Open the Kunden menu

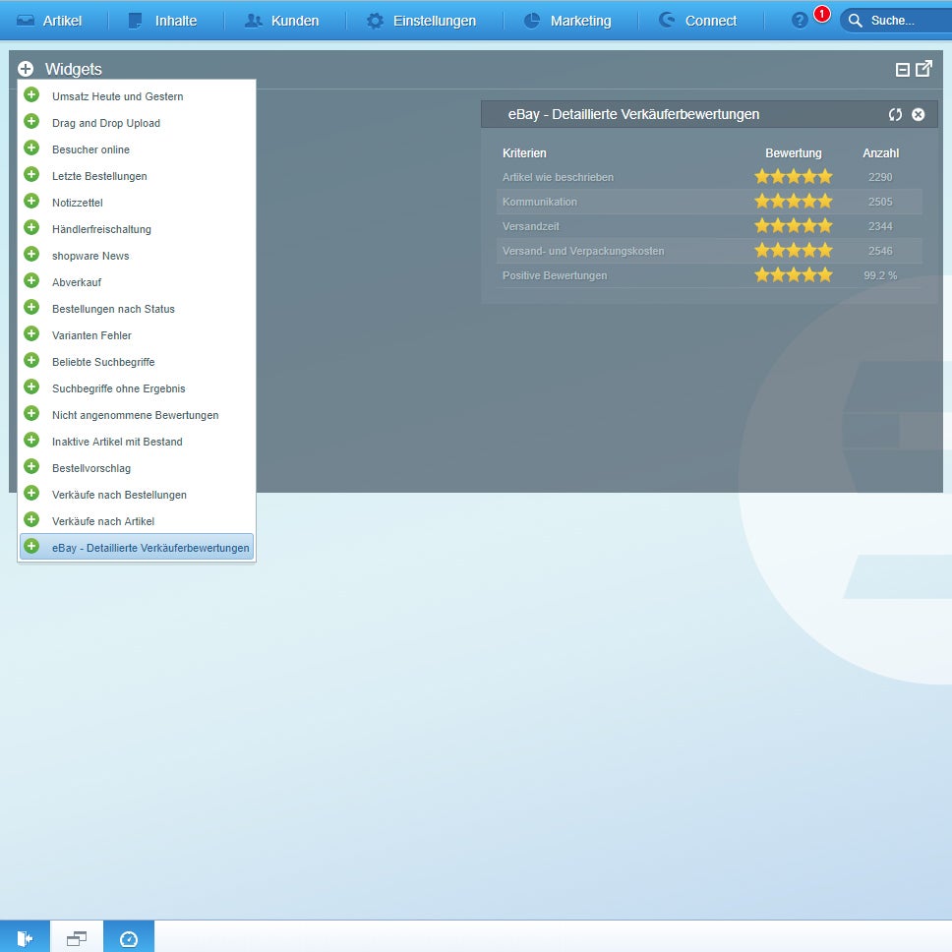(281, 21)
